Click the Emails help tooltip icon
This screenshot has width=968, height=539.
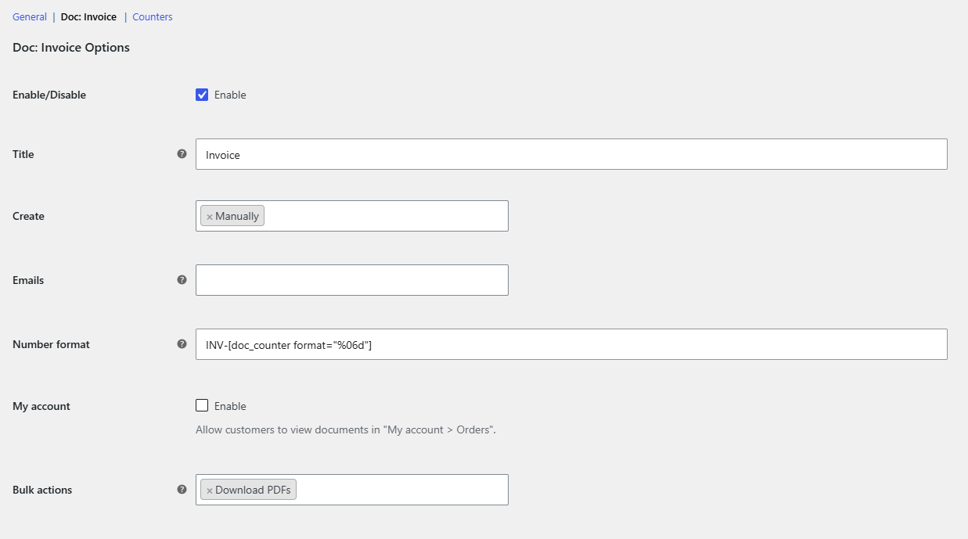pyautogui.click(x=182, y=279)
